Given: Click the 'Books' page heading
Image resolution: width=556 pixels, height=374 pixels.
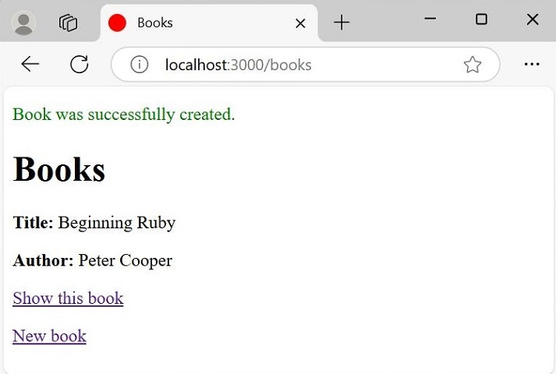Looking at the screenshot, I should click(59, 169).
